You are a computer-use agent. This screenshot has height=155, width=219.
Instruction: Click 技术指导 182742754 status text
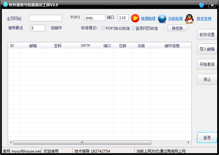[92, 151]
